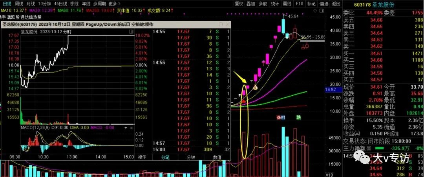The width and height of the screenshot is (424, 177).
Task: Click the MACD(12,26,9) indicator title
Action: (35, 127)
